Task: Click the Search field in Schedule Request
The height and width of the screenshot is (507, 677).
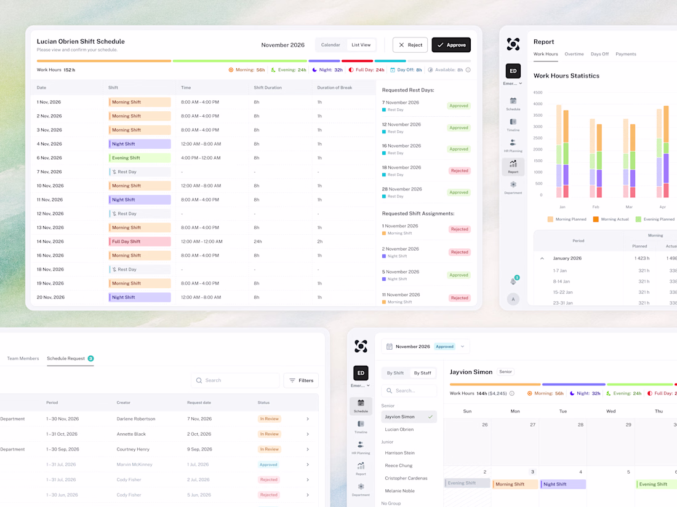Action: [x=235, y=380]
